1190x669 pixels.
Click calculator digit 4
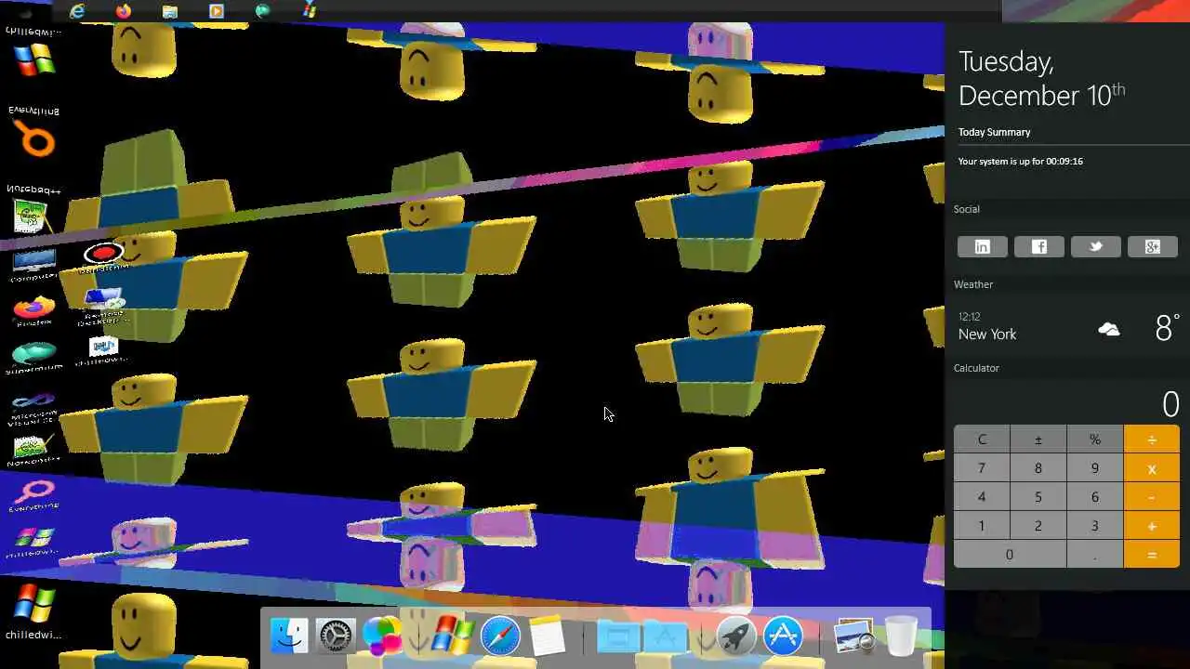[x=982, y=497]
